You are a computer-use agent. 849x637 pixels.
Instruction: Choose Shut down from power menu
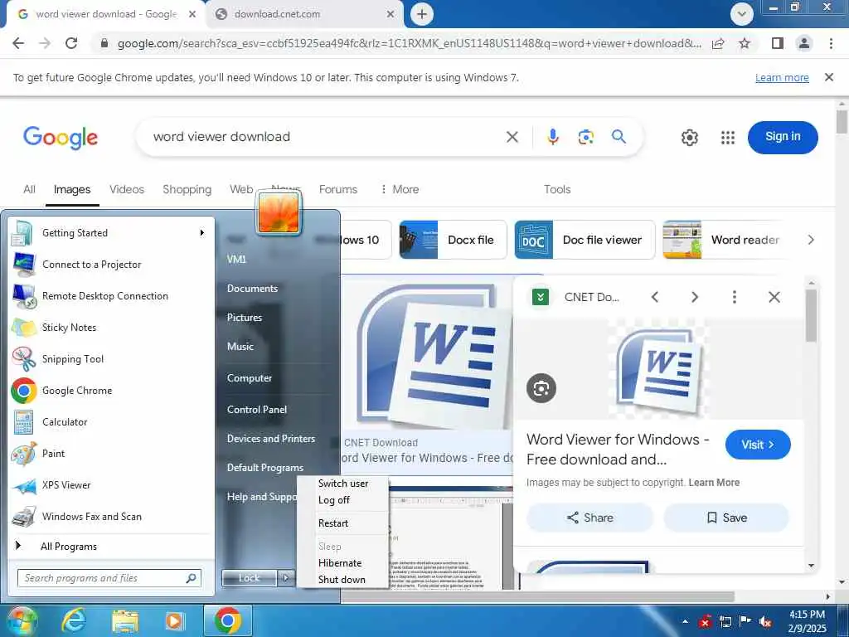click(343, 580)
